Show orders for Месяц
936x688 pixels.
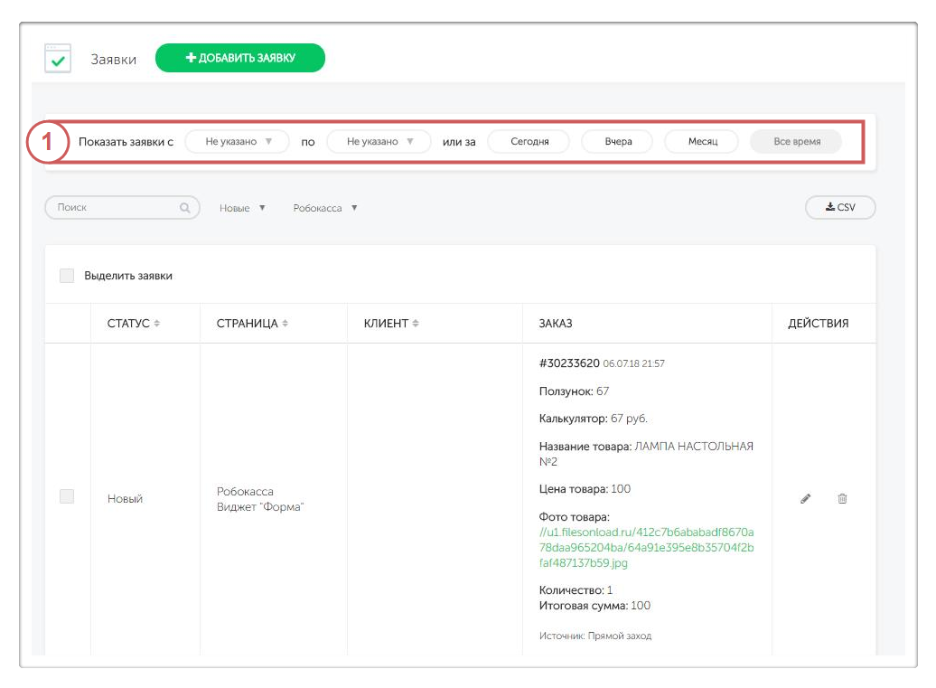click(702, 142)
